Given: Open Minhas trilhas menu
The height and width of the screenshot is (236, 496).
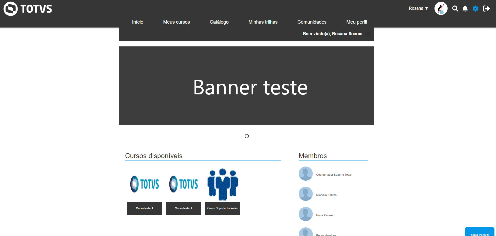Looking at the screenshot, I should (x=263, y=22).
